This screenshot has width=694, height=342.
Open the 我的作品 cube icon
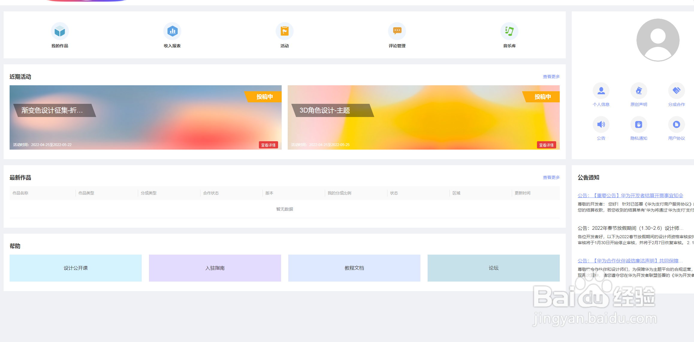[60, 31]
